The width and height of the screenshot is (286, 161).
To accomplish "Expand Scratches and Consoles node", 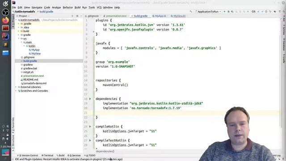I will point(16,91).
